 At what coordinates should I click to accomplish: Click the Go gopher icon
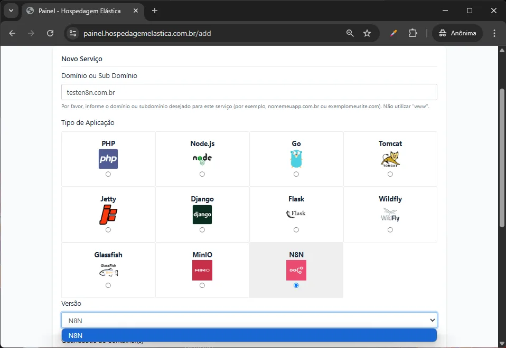pyautogui.click(x=296, y=159)
